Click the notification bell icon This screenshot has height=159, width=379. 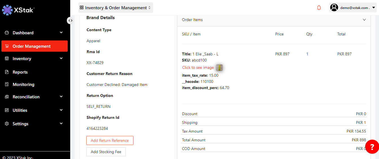(x=319, y=8)
